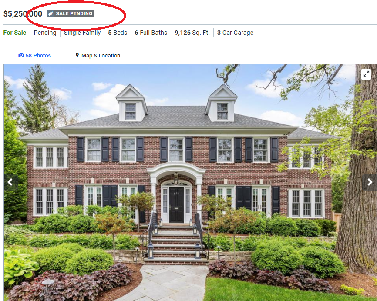The image size is (377, 301).
Task: Click the 5 Beds detail
Action: (x=118, y=33)
